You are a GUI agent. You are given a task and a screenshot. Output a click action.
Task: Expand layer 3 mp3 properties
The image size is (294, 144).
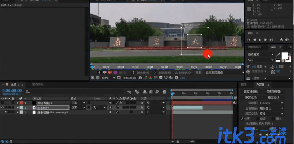coord(18,112)
